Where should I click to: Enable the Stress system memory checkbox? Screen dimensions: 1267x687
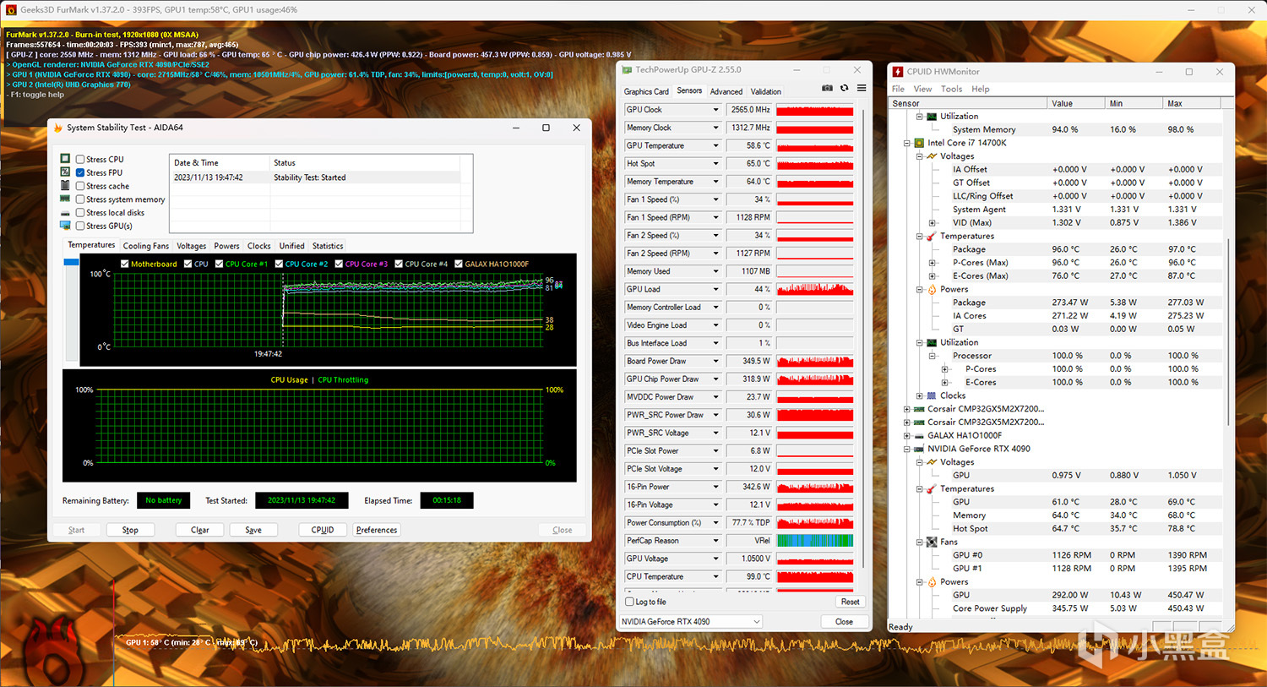(80, 199)
